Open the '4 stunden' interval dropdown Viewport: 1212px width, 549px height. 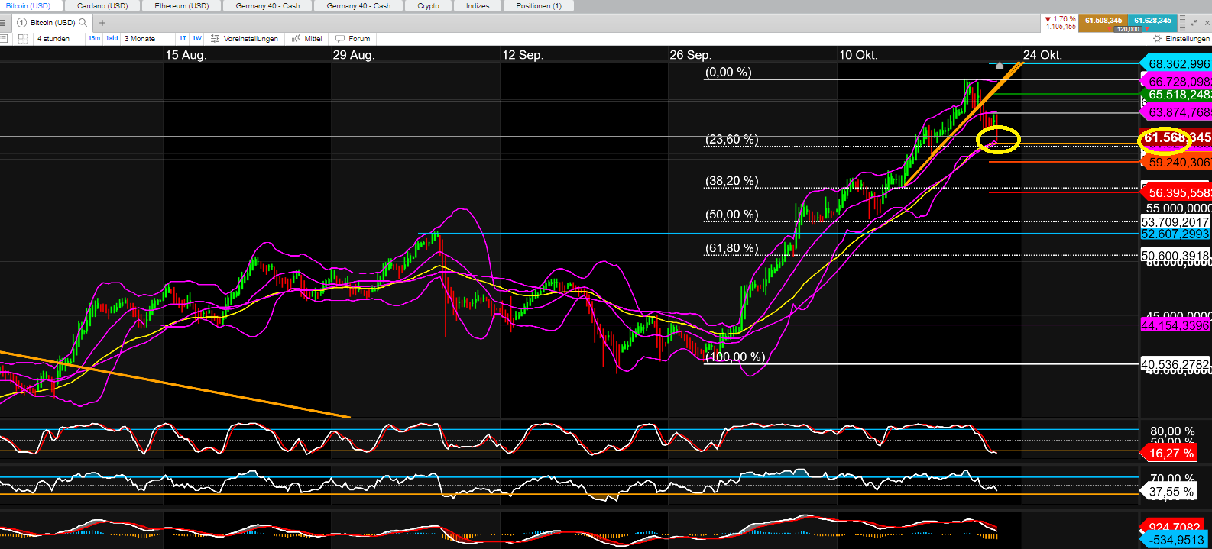pos(53,38)
